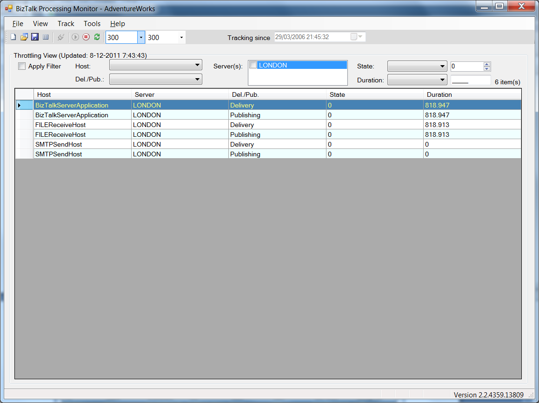The image size is (539, 403).
Task: Open the Help menu
Action: tap(118, 24)
